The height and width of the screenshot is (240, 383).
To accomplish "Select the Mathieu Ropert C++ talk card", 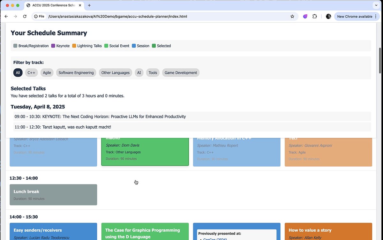I will click(x=237, y=152).
